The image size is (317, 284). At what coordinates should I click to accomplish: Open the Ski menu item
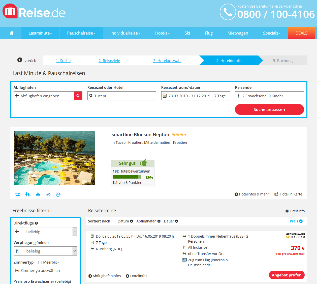click(187, 33)
